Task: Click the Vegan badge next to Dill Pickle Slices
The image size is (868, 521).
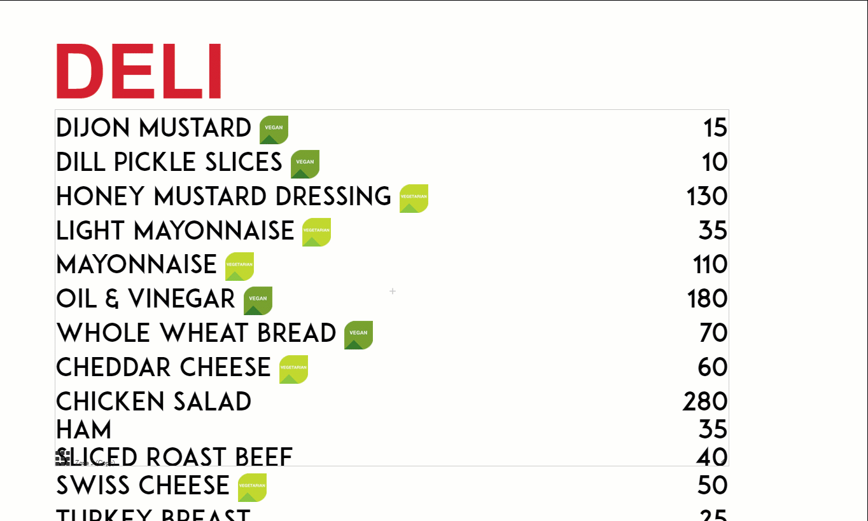Action: pos(305,164)
